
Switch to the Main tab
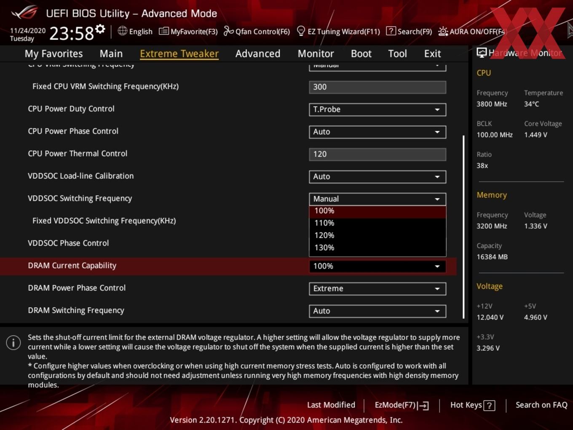[111, 54]
